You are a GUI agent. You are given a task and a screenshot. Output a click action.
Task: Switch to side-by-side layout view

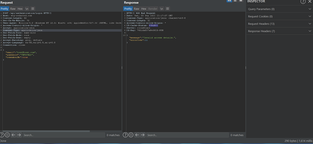pos(230,1)
